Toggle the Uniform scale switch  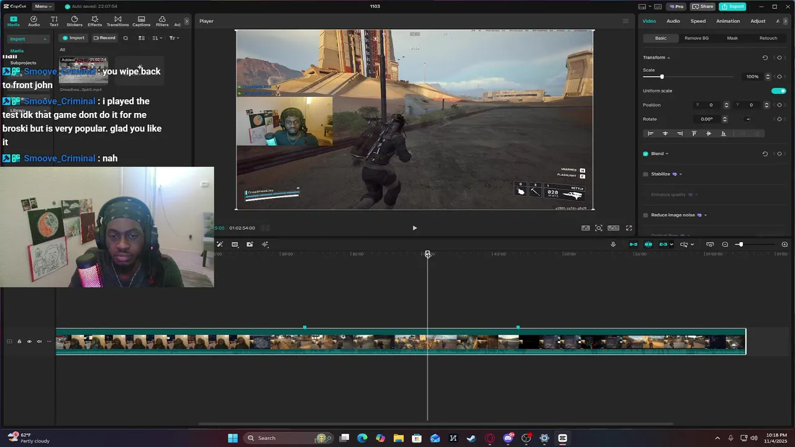click(x=778, y=91)
